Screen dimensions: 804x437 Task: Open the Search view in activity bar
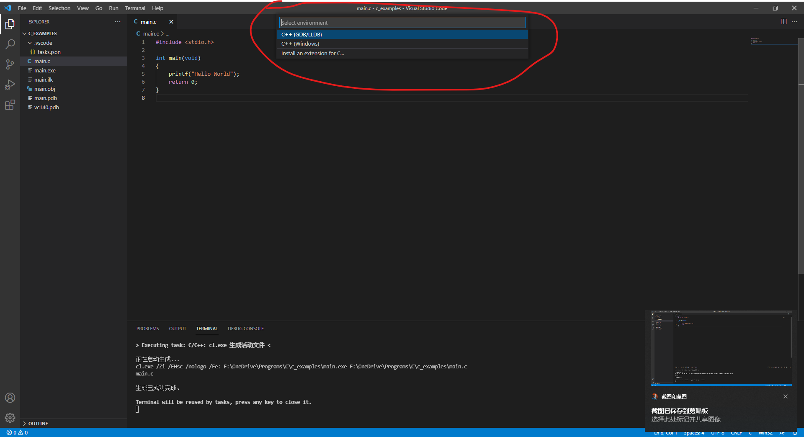[10, 44]
